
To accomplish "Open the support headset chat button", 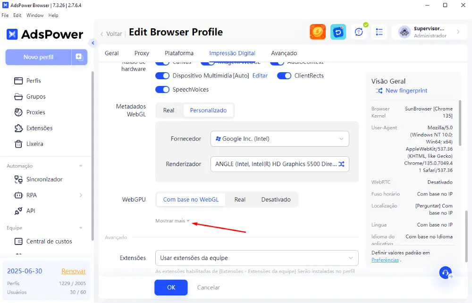I will point(446,273).
